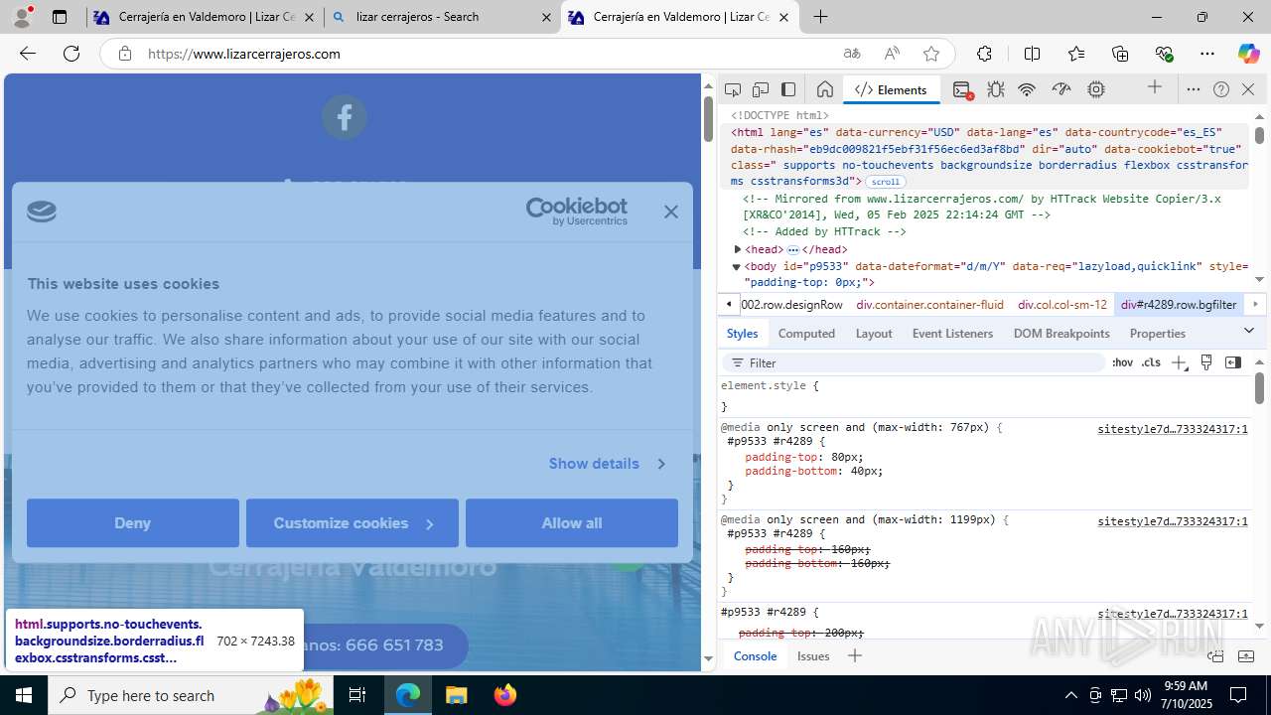Toggle rendering emulations paintbrush icon
Screen dimensions: 1271x715
(1206, 362)
